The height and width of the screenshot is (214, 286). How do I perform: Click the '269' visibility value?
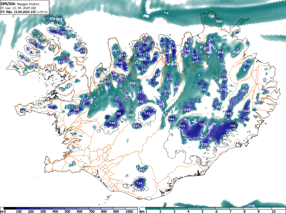[114, 51]
